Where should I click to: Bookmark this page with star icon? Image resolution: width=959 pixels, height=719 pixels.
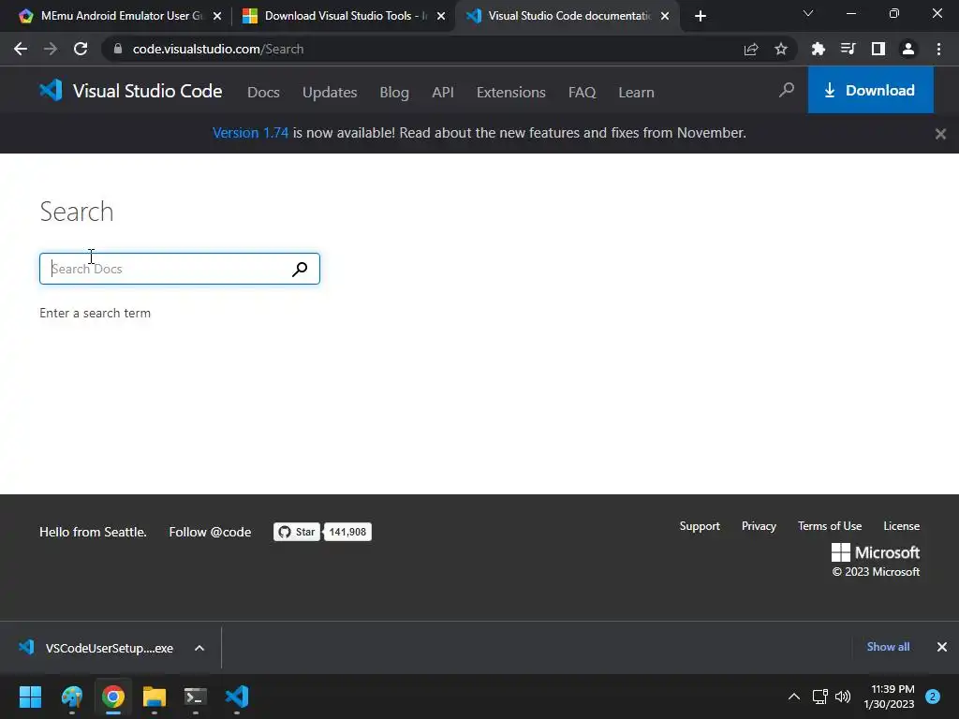[781, 49]
